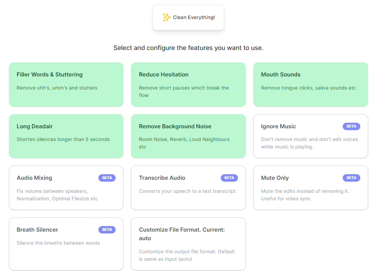Click the BETA badge on Audio Mixing
The height and width of the screenshot is (276, 376).
pos(107,178)
